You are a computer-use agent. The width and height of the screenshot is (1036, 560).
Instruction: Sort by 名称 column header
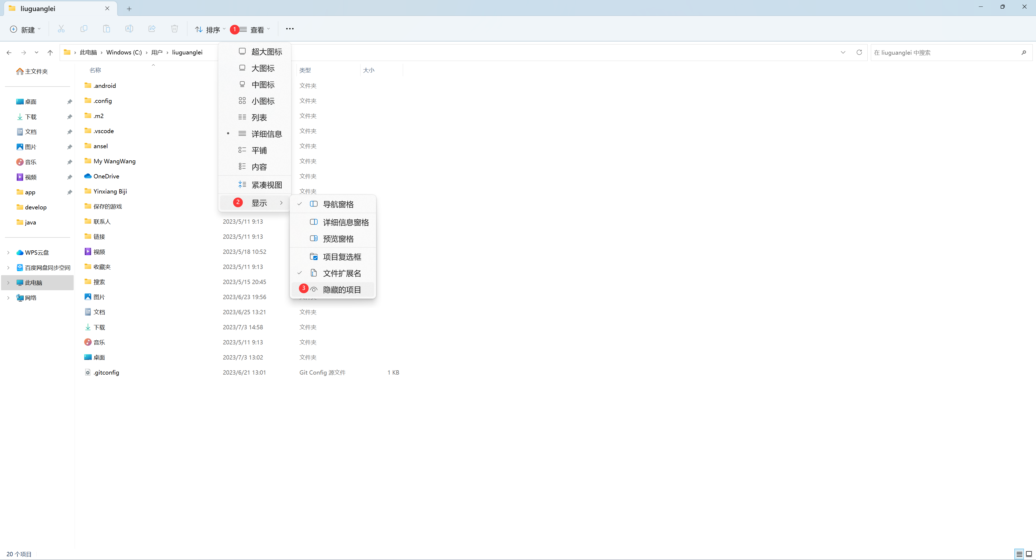pos(95,70)
